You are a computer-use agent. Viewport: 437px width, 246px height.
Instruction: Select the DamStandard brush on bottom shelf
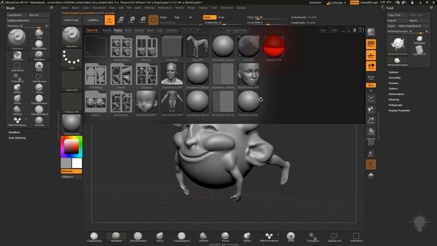tap(138, 237)
